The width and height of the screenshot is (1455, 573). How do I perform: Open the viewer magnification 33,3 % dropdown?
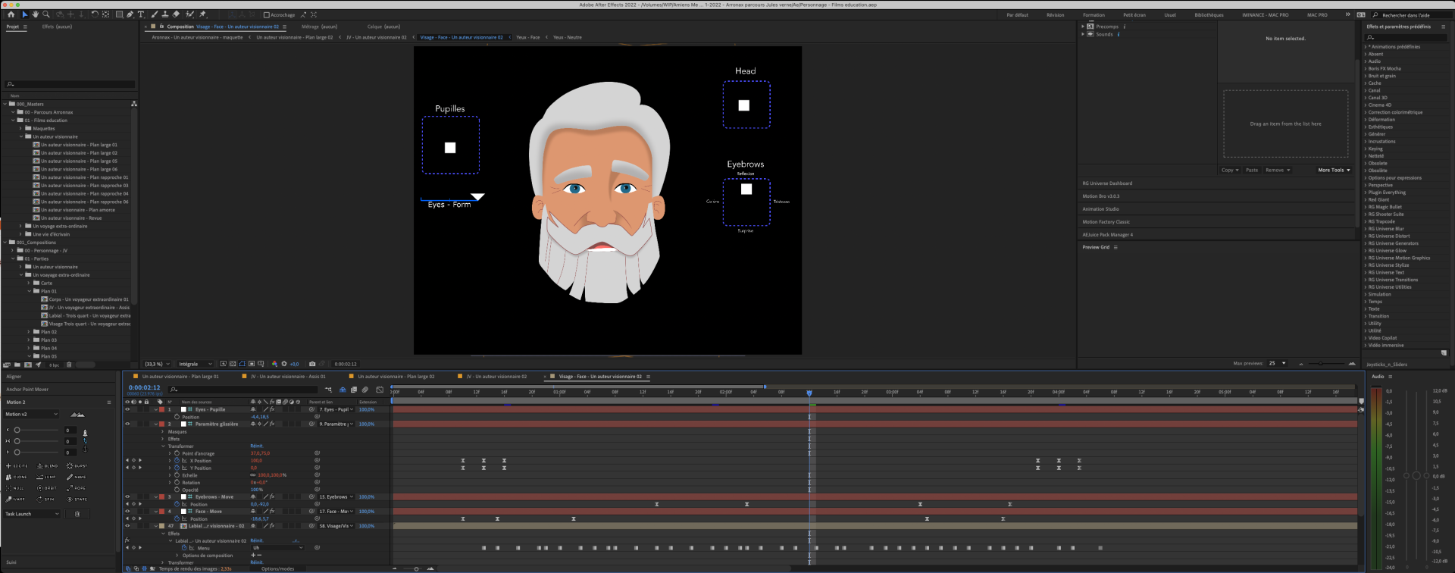click(158, 364)
